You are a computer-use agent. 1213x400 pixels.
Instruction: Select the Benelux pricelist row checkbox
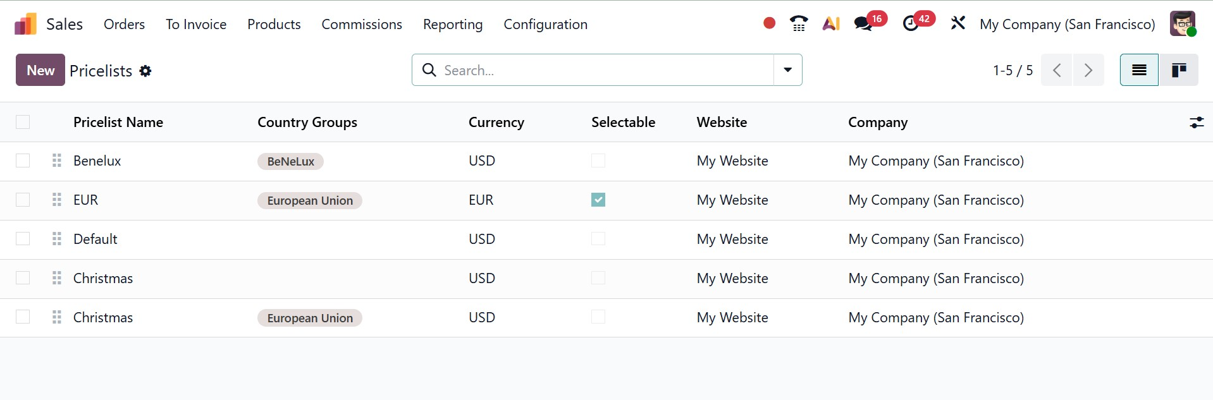tap(23, 161)
